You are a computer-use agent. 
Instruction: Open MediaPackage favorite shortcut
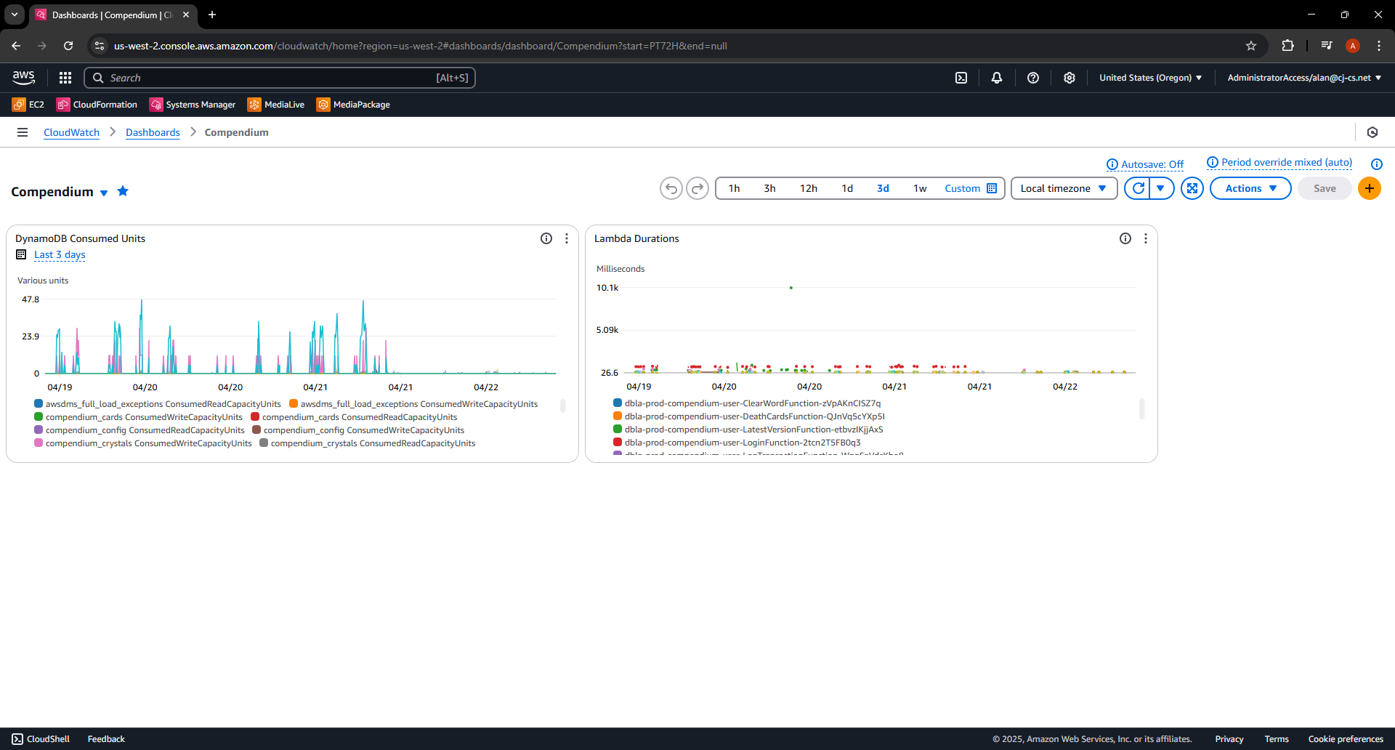pos(353,105)
